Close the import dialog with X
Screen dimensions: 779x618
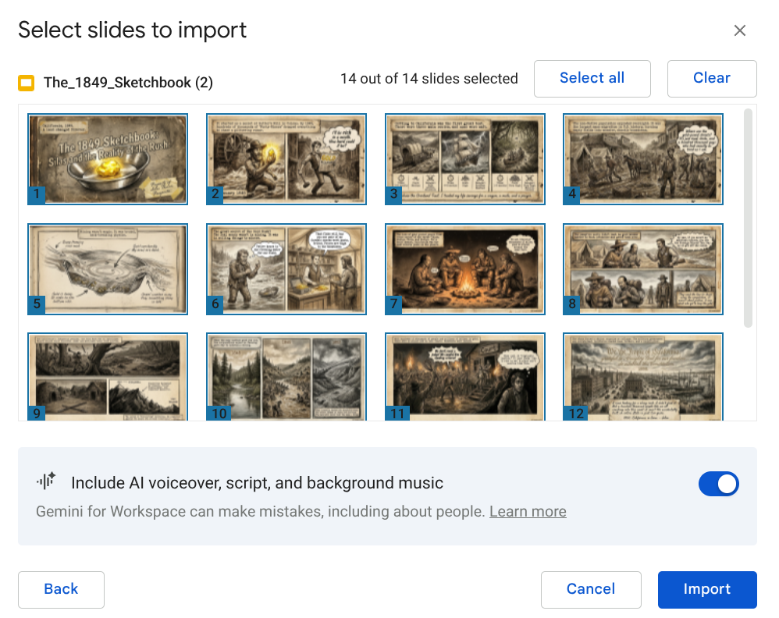(740, 30)
